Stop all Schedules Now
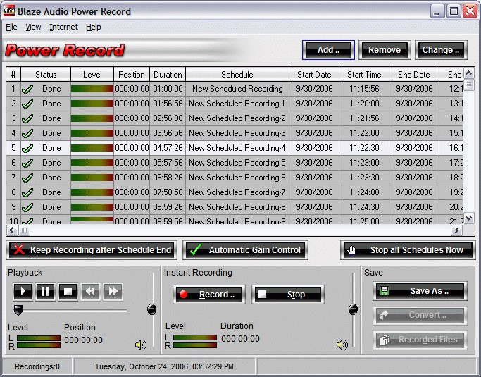Screen dimensions: 481x377 tap(408, 250)
